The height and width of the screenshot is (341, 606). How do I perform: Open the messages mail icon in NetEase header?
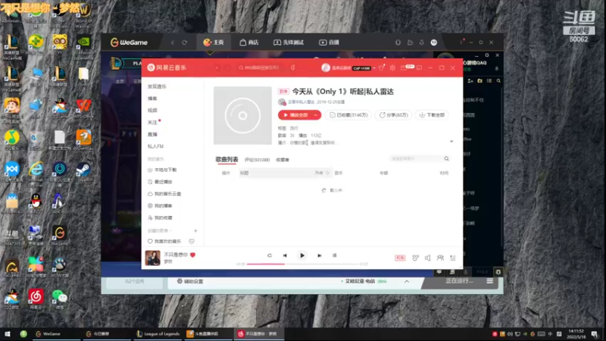click(404, 67)
